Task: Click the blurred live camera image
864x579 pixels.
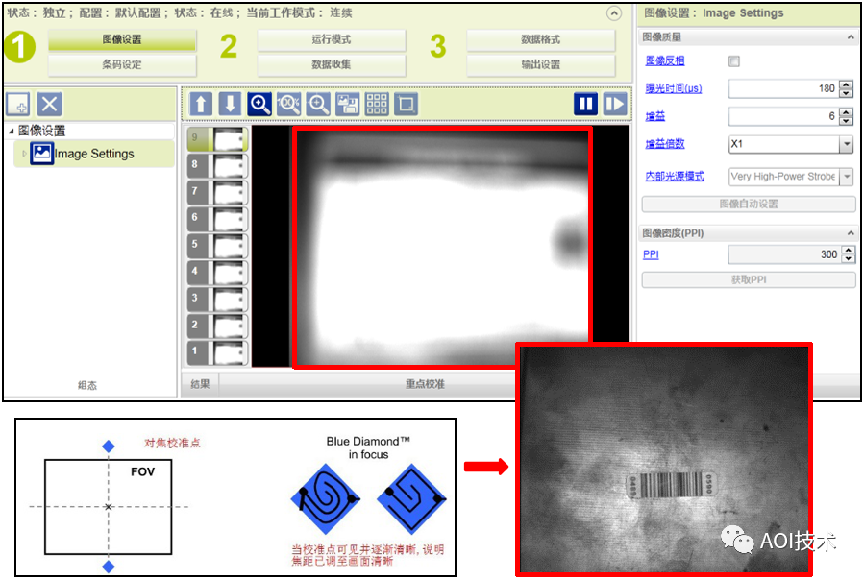Action: (x=442, y=247)
